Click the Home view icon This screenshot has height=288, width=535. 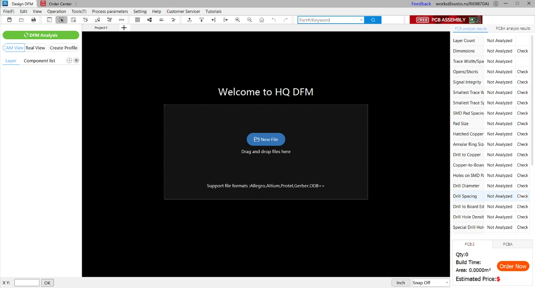pos(262,20)
